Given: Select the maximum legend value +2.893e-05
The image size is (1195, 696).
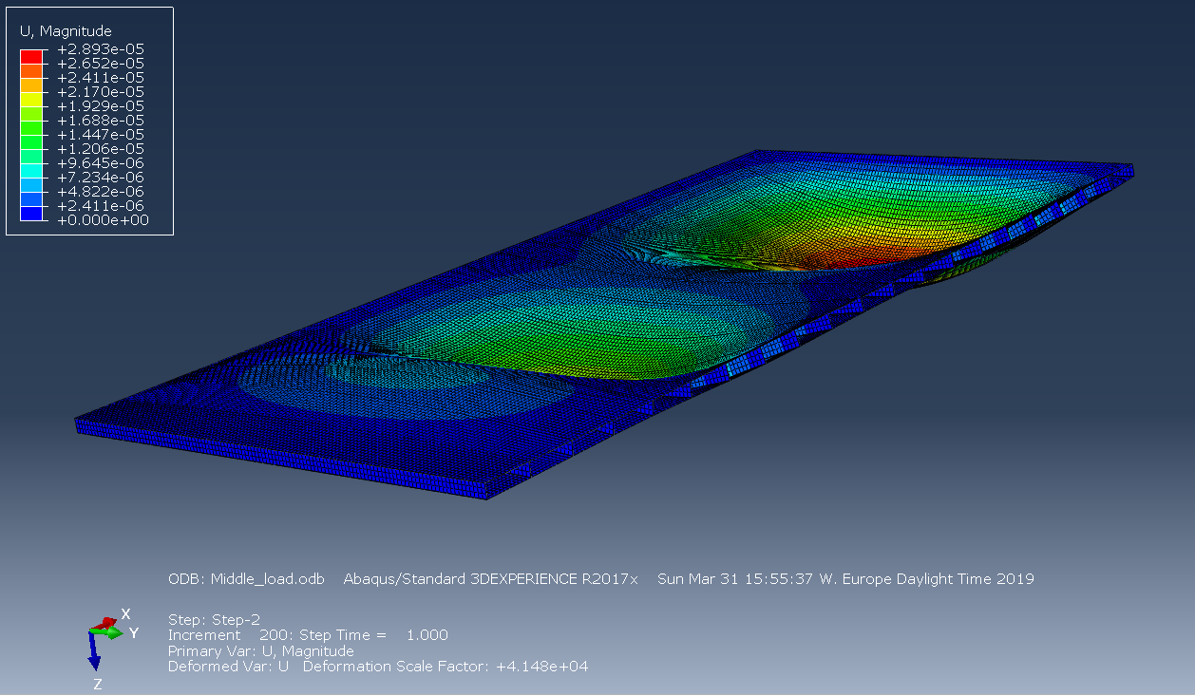Looking at the screenshot, I should (x=101, y=49).
